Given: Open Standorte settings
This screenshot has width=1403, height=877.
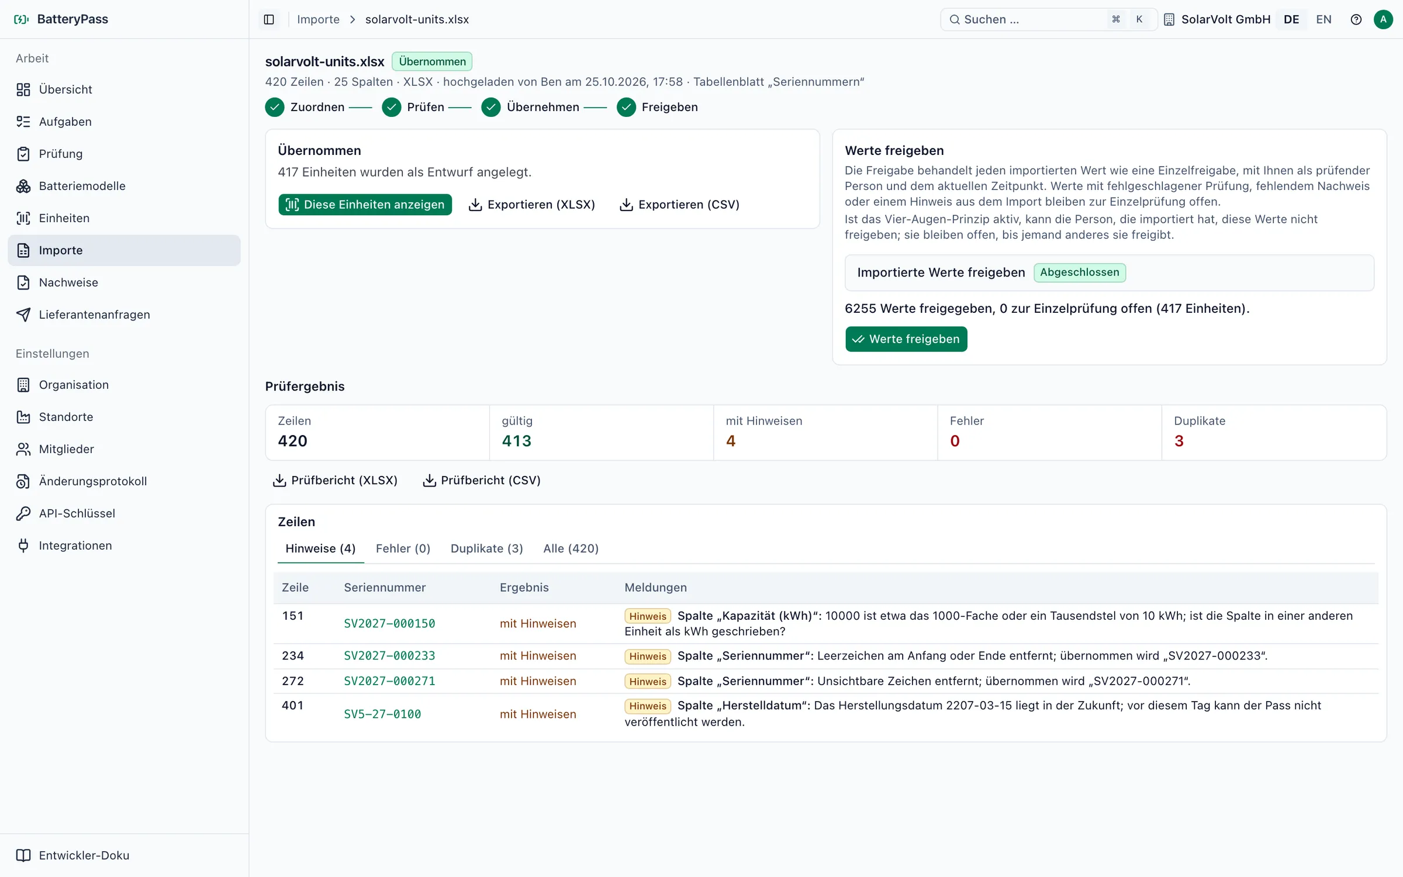Looking at the screenshot, I should point(124,417).
